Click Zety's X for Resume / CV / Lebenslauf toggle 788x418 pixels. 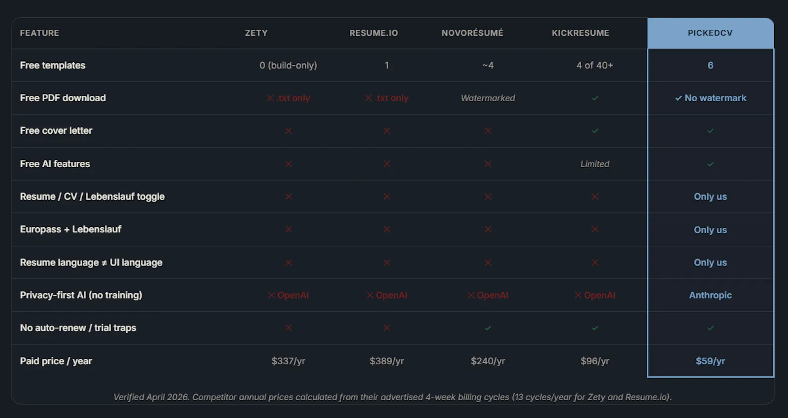[289, 197]
